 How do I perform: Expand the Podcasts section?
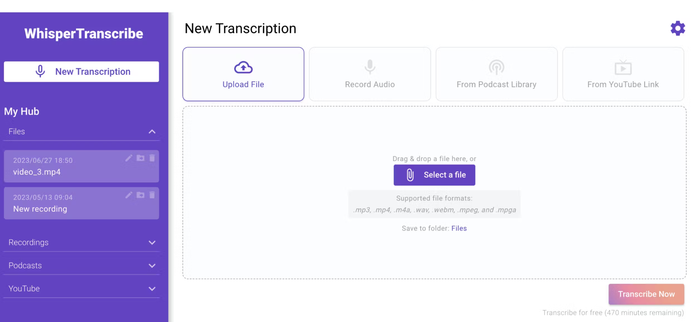click(152, 266)
